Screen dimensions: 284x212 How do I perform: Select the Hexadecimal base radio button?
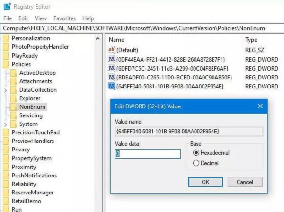(196, 153)
